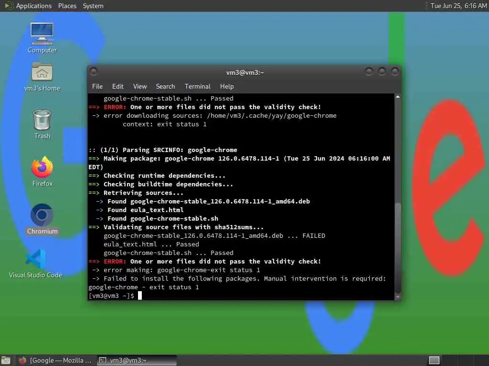Open the vm3's Home folder icon
The width and height of the screenshot is (489, 366).
point(42,77)
